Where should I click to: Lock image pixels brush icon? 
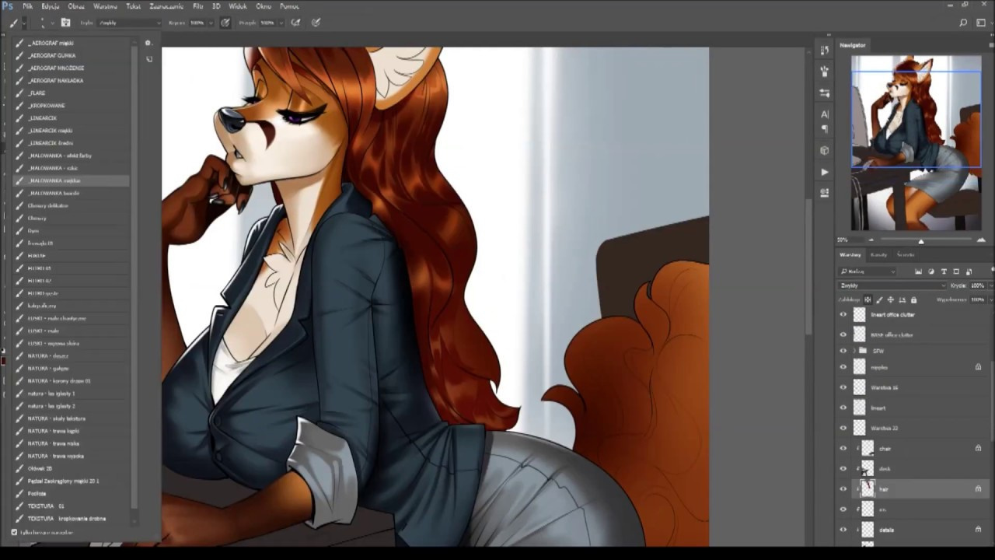pyautogui.click(x=879, y=299)
